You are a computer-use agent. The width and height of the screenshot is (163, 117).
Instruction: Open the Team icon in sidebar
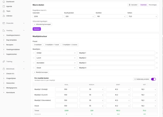(x=4, y=11)
